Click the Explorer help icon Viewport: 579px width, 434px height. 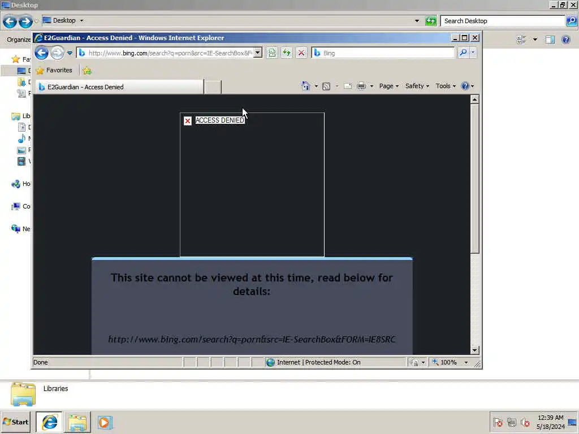pos(565,40)
